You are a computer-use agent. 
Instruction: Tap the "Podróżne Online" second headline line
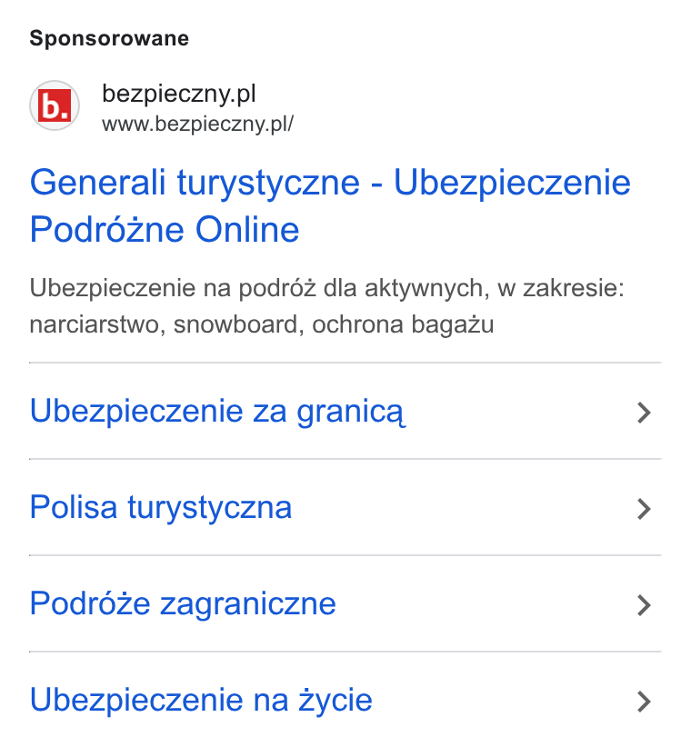(165, 229)
